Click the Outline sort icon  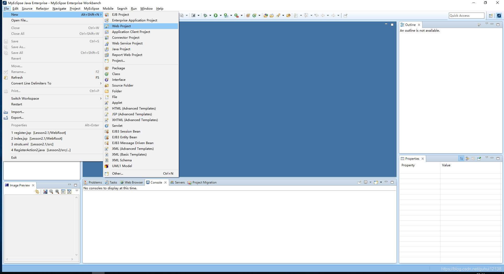click(x=479, y=25)
